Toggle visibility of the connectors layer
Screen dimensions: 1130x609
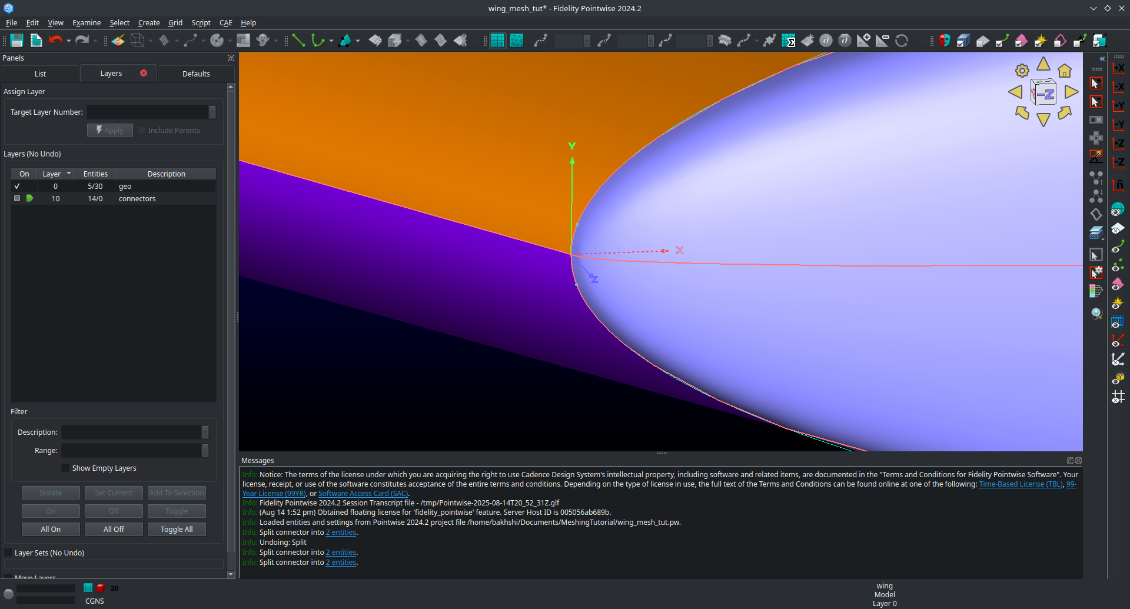click(x=17, y=198)
